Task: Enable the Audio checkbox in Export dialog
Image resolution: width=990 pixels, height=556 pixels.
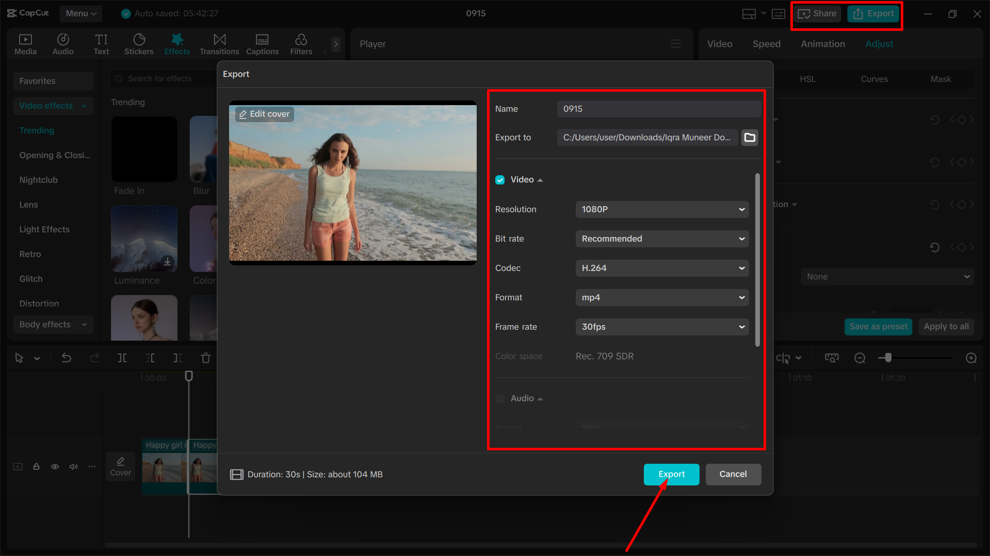Action: [x=499, y=398]
